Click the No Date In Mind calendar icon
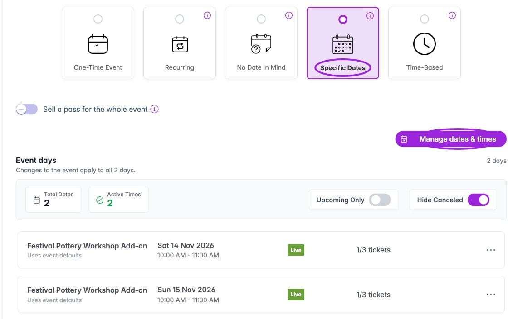The width and height of the screenshot is (508, 319). pos(261,43)
